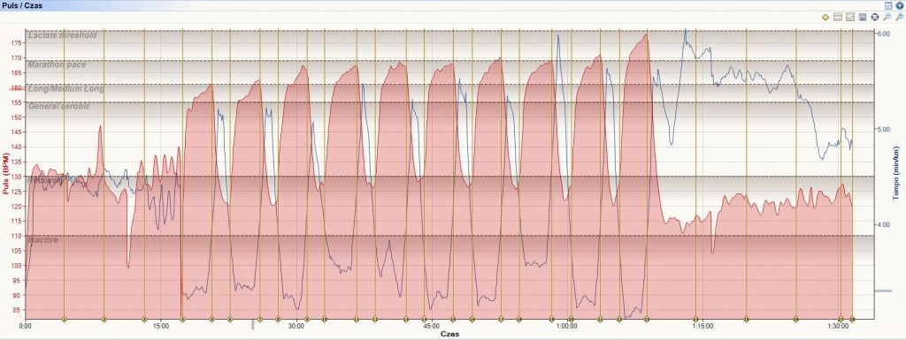Image resolution: width=906 pixels, height=340 pixels.
Task: Grab the red marker on the Puls axis
Action: (x=16, y=88)
